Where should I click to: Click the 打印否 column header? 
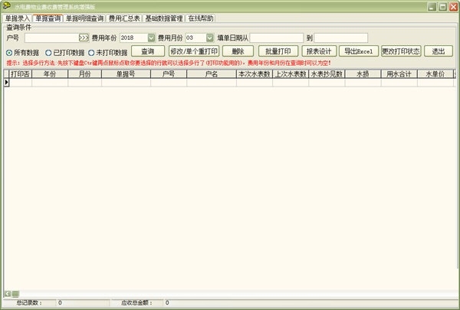[x=21, y=73]
